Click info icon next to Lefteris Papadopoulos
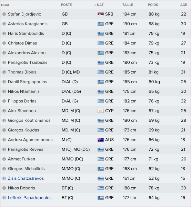The image size is (191, 207). (4, 198)
